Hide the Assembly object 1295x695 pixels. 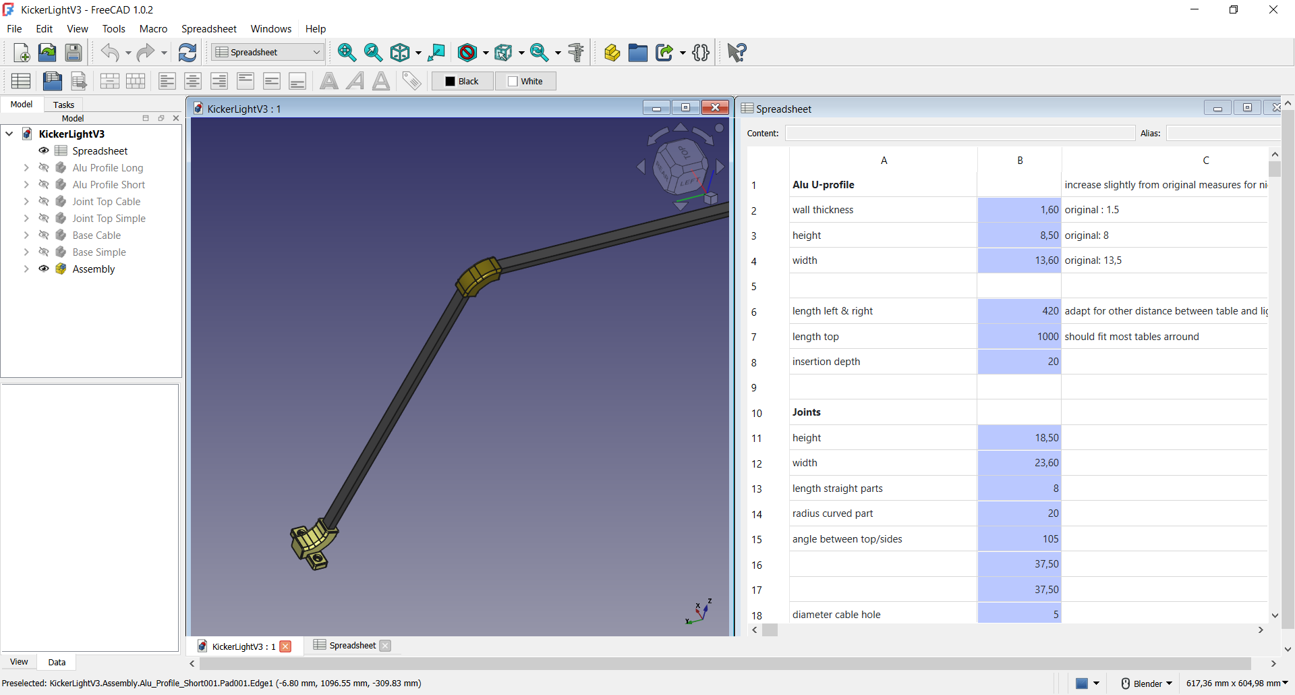click(44, 269)
